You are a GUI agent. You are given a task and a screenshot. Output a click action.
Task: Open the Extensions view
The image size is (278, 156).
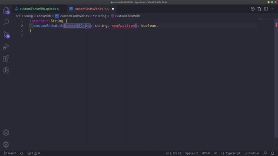pyautogui.click(x=6, y=58)
